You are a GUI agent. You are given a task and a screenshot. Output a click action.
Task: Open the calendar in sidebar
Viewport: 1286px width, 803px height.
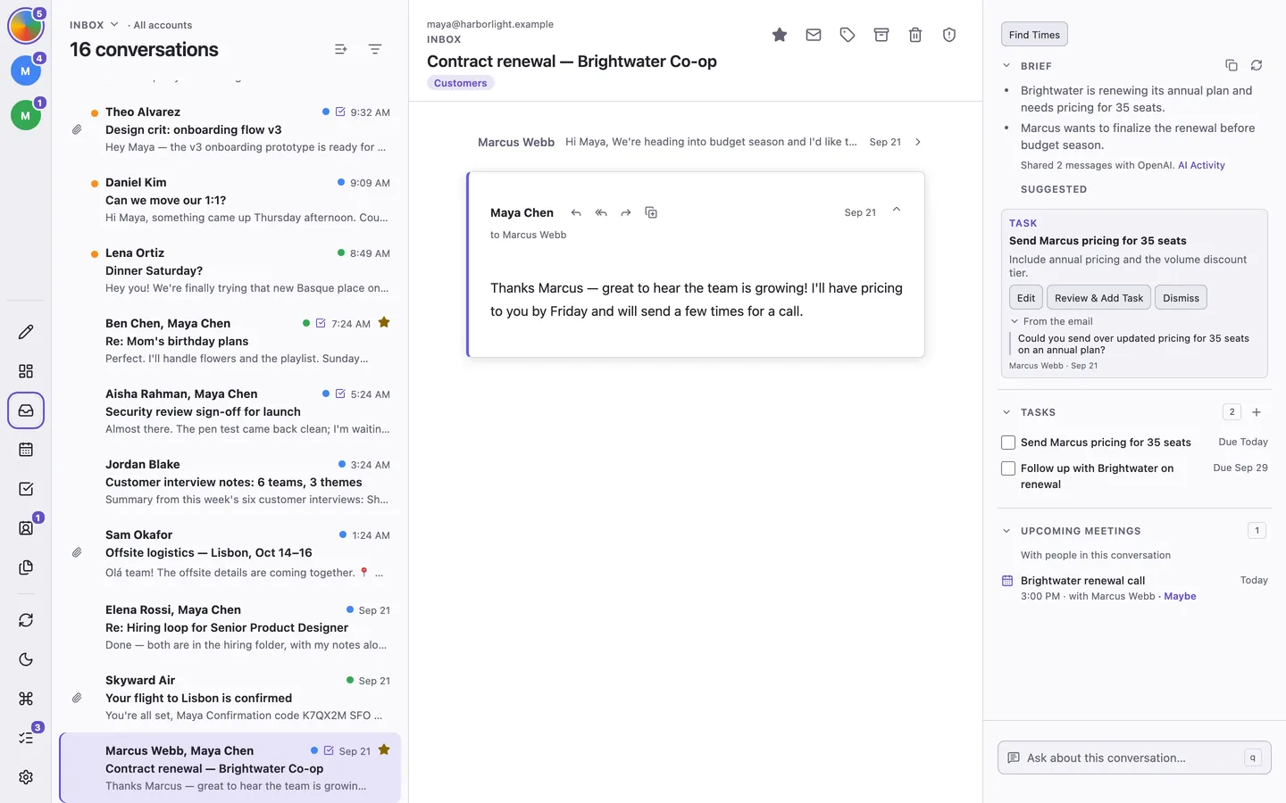pos(26,450)
